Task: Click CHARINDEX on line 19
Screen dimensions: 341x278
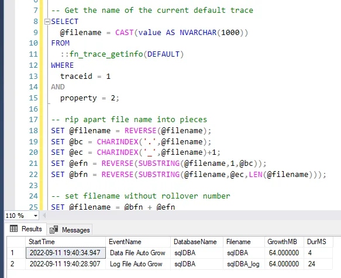Action: (x=118, y=141)
